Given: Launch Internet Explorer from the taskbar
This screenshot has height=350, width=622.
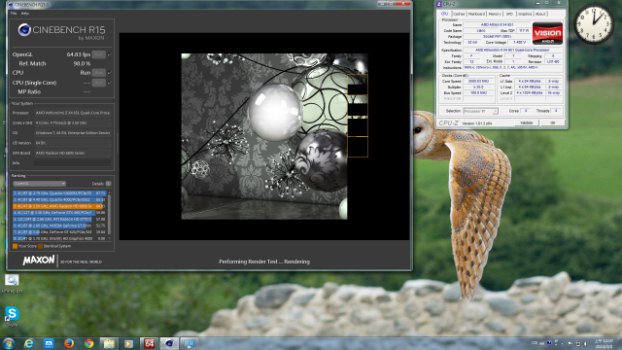Looking at the screenshot, I should (28, 343).
